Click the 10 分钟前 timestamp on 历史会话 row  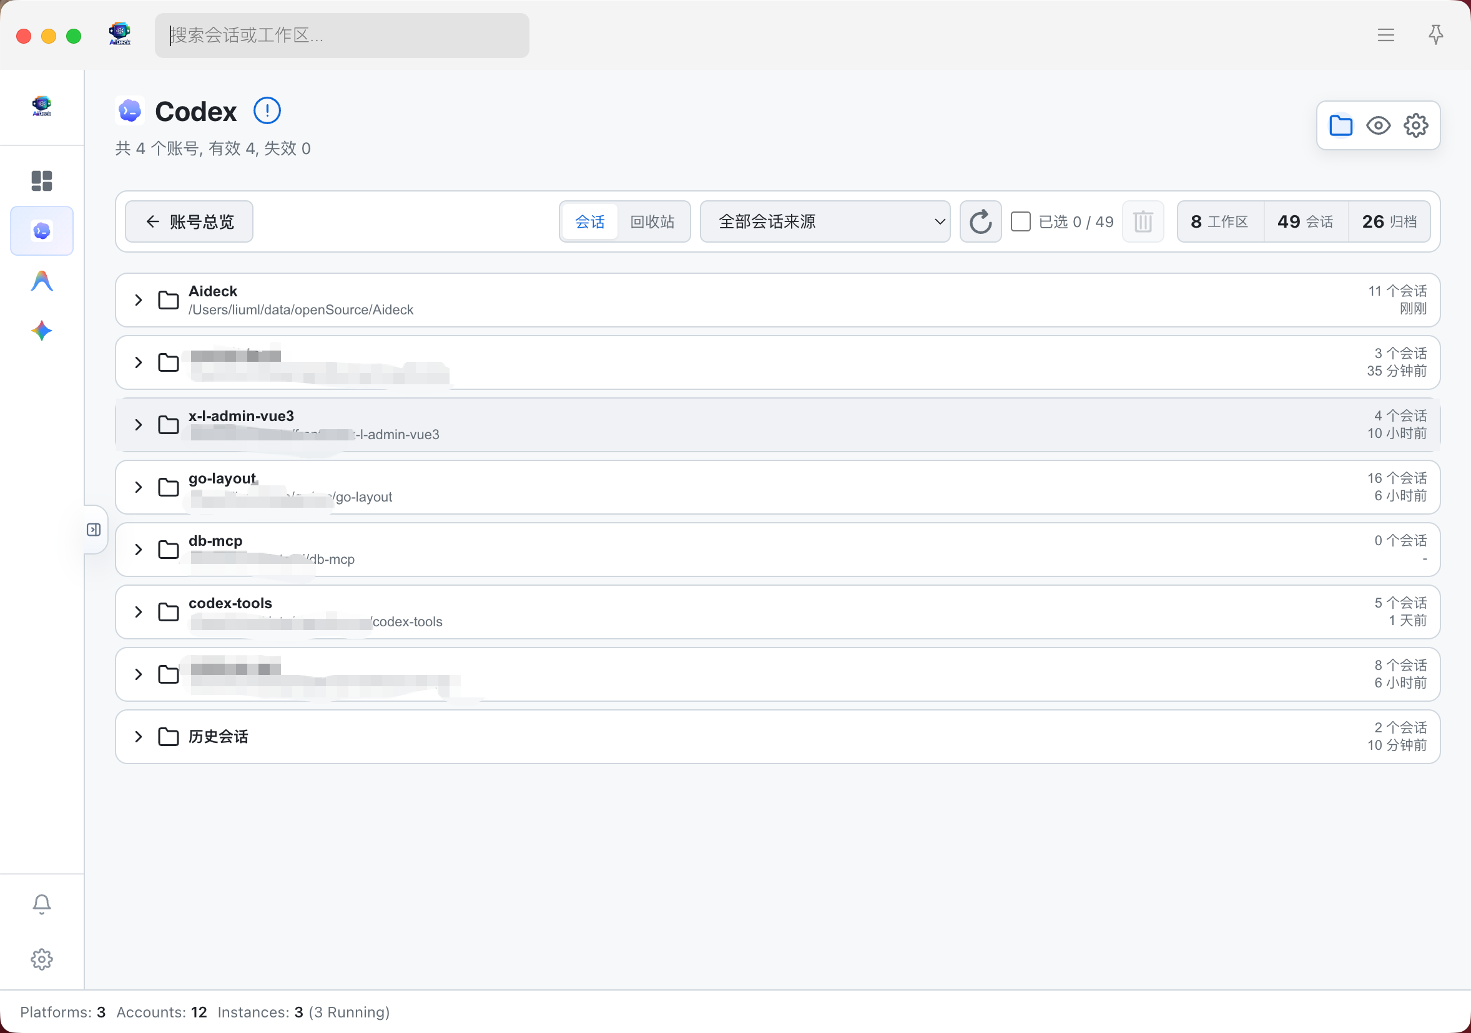click(1397, 745)
